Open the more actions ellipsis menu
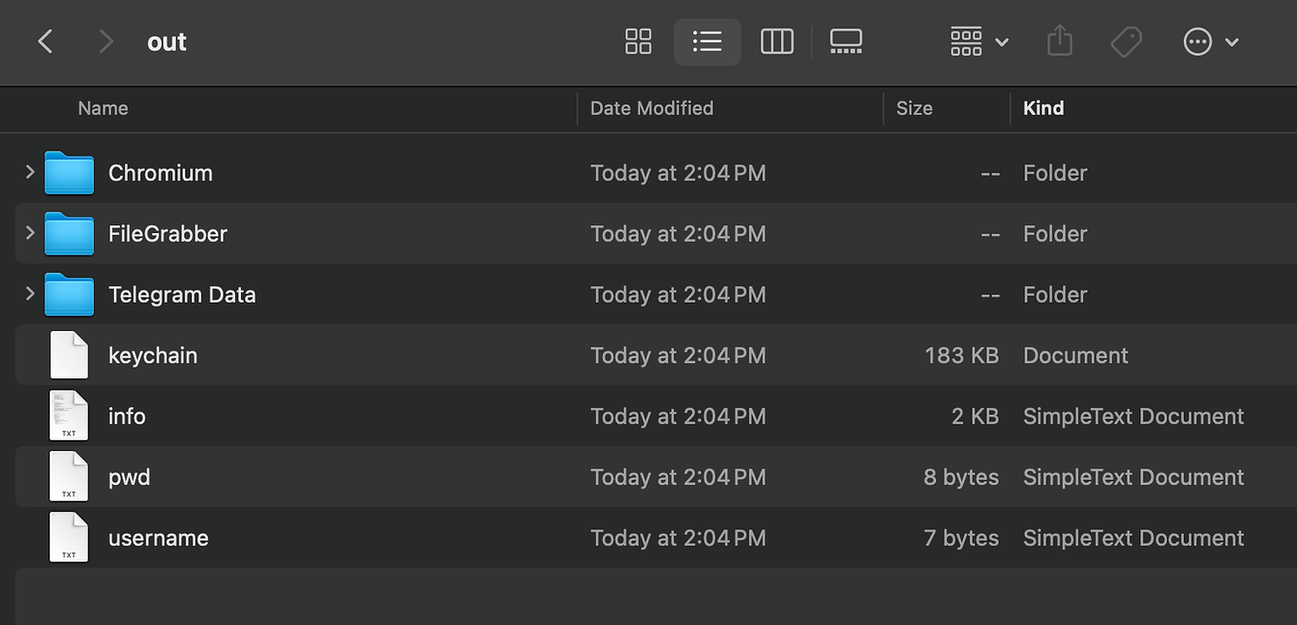 click(1211, 41)
